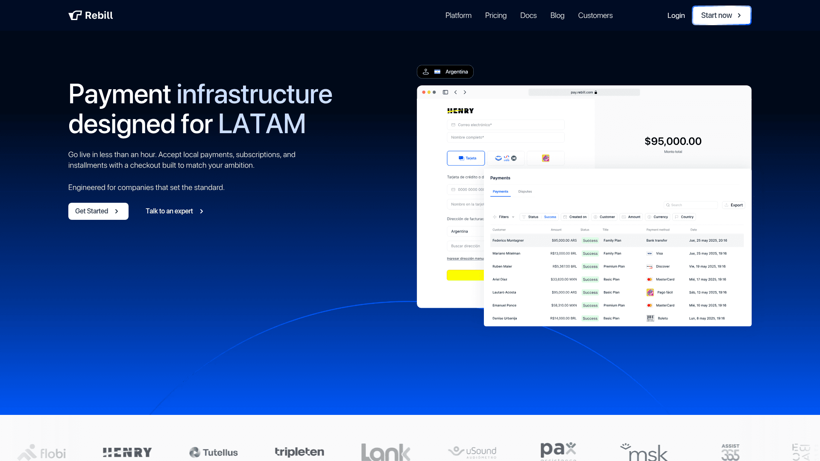Click the Start now button

point(721,15)
